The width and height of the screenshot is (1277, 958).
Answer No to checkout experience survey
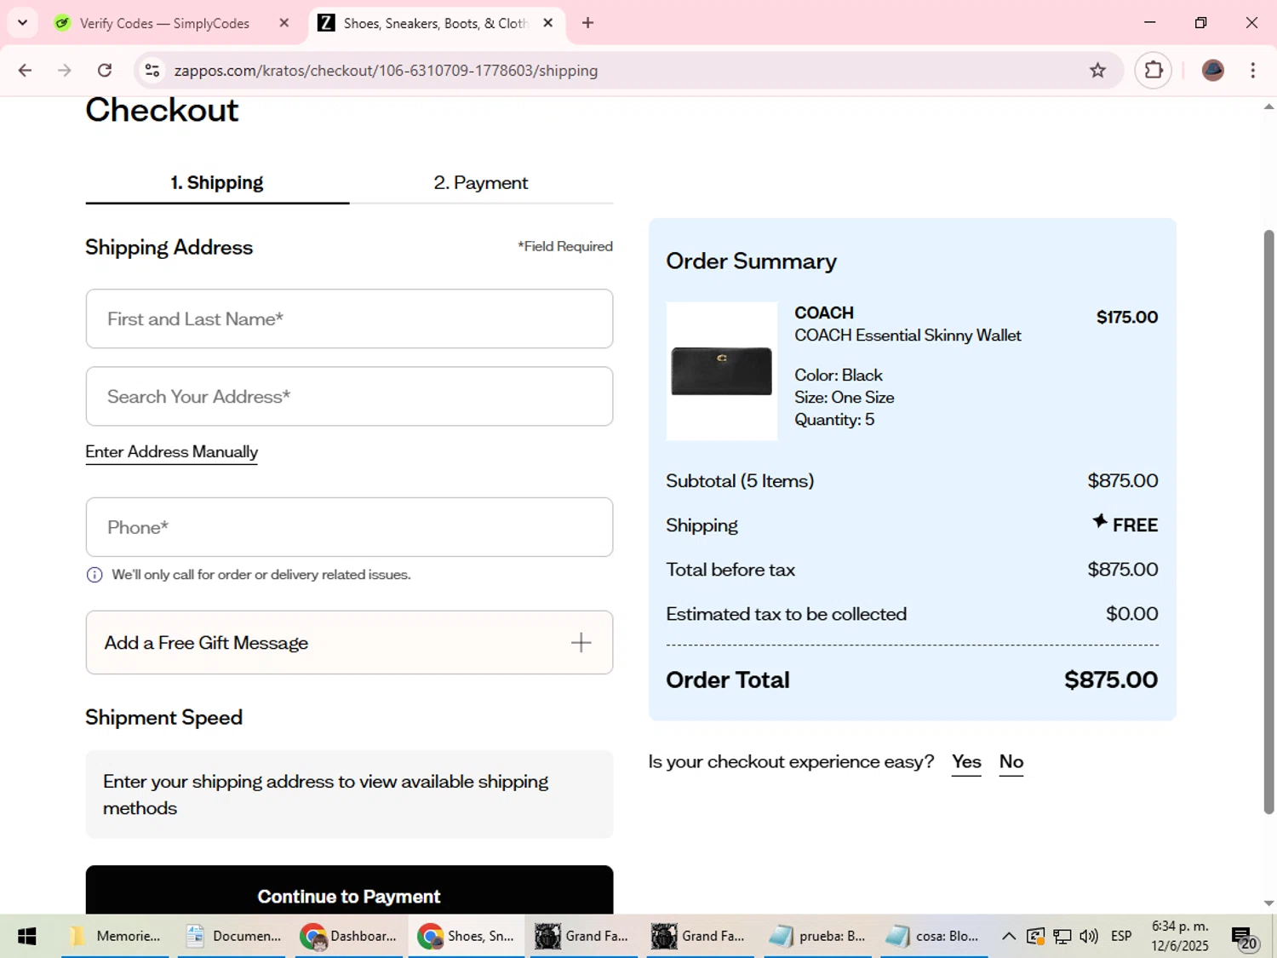(x=1011, y=761)
